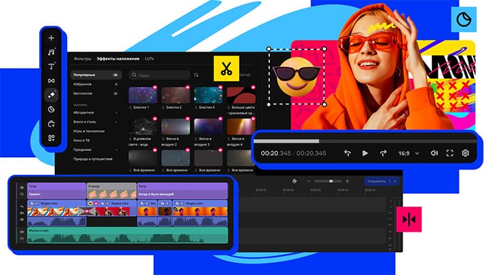Open the sort options next to search
Screen dimensions: 488x275
click(197, 75)
